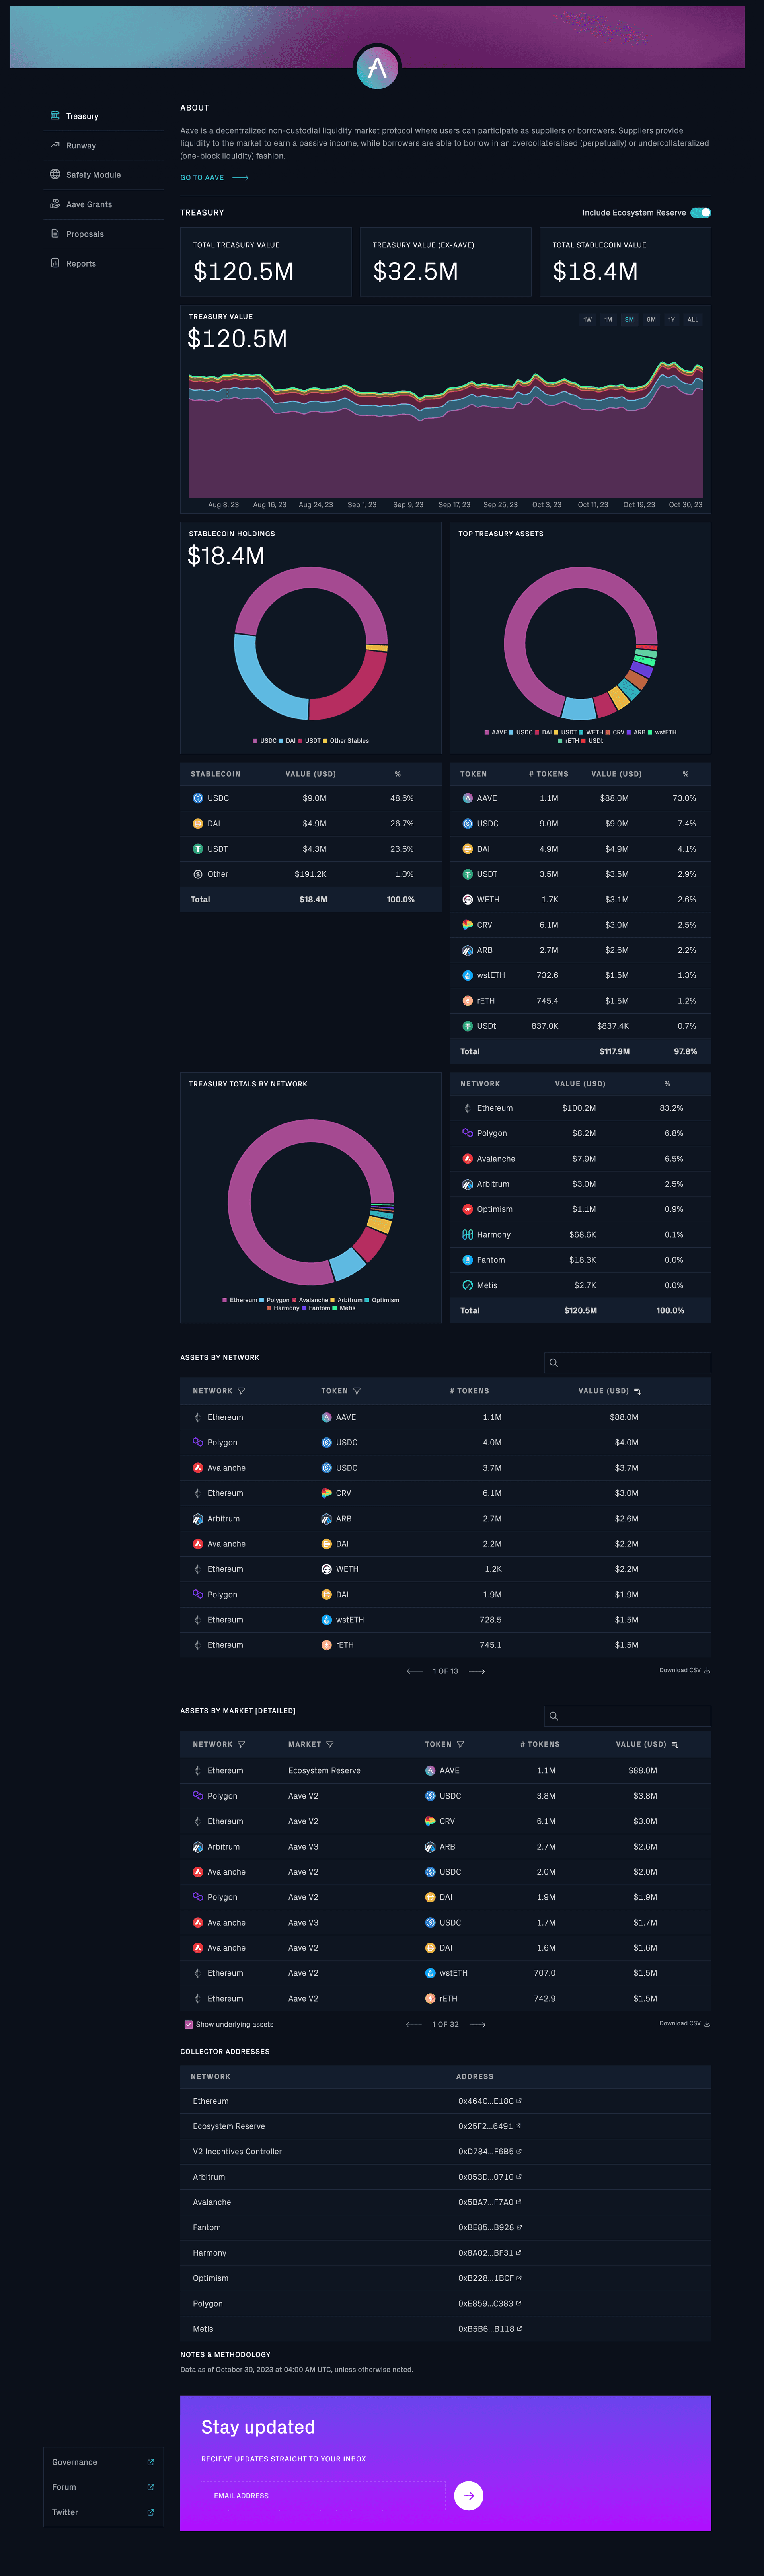This screenshot has height=2576, width=764.
Task: Go to next page of Assets by Market
Action: 477,2024
